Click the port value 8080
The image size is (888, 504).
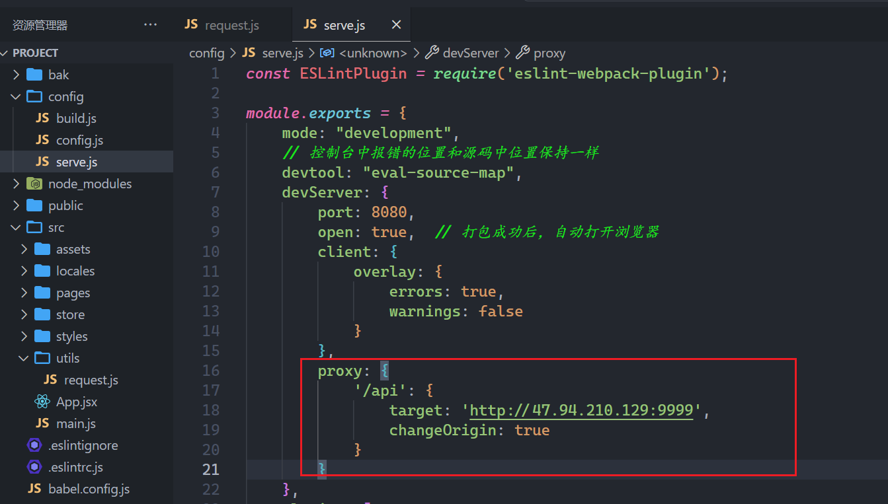pos(389,212)
